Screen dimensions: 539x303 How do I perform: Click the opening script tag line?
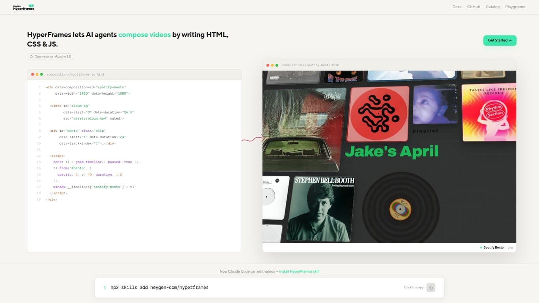pos(57,156)
